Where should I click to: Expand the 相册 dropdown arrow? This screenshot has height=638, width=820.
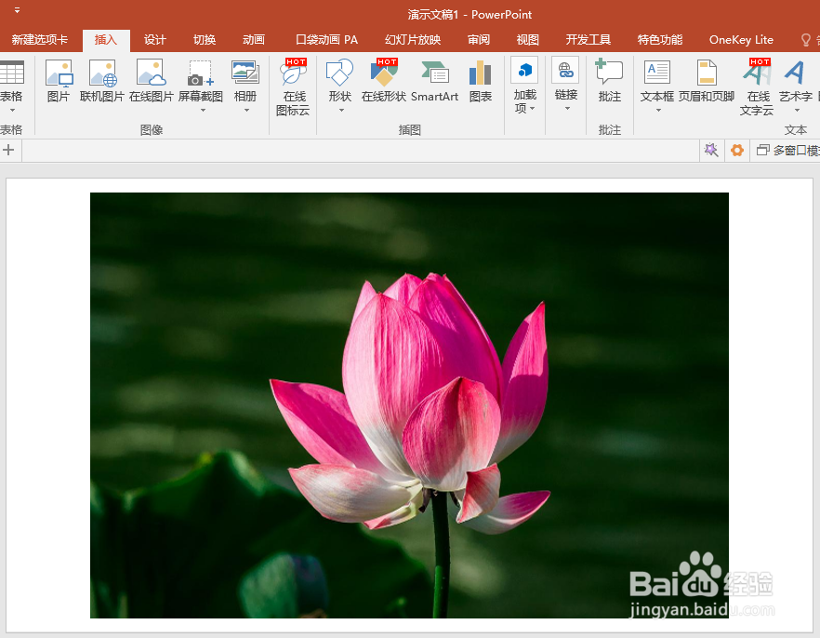click(247, 111)
